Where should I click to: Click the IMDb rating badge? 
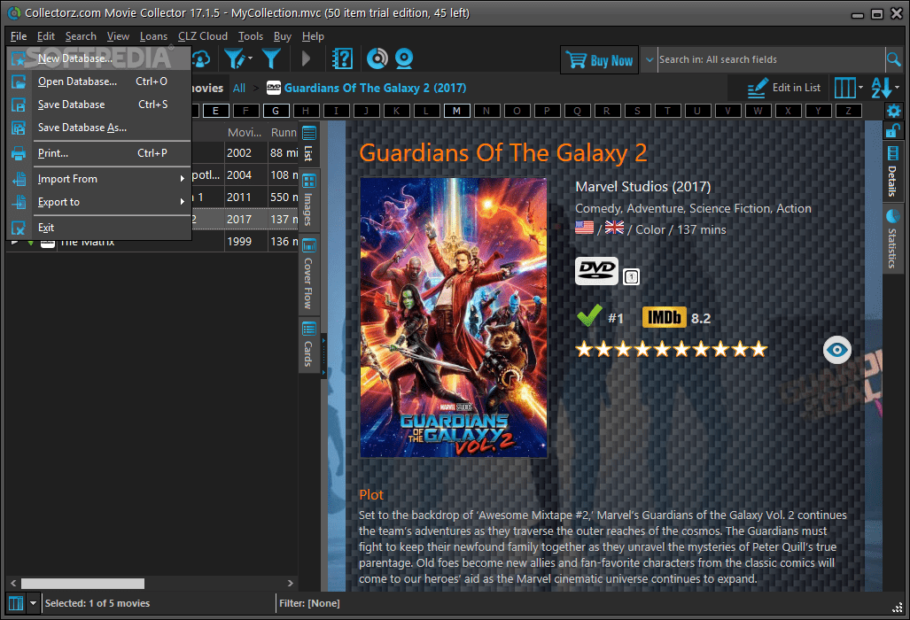point(664,317)
